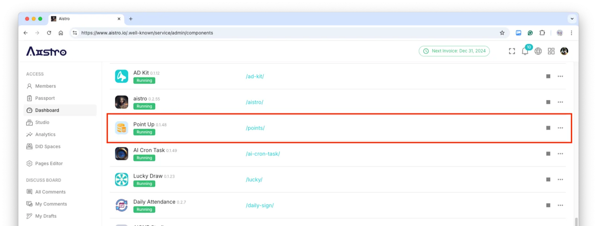Open language globe selector
The width and height of the screenshot is (597, 226).
point(538,51)
